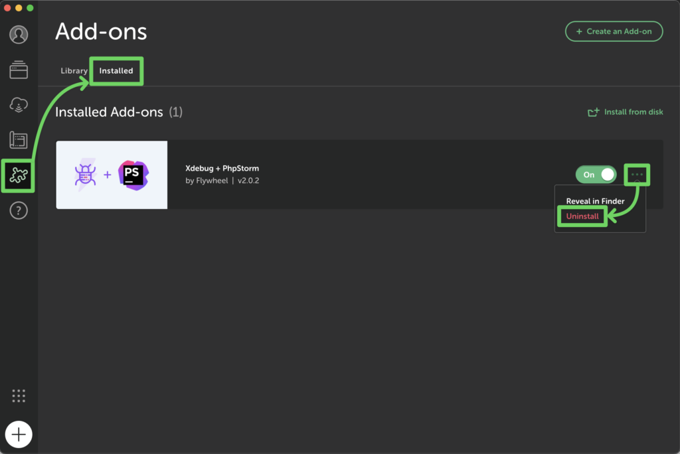This screenshot has height=454, width=680.
Task: Open the user account avatar icon
Action: pyautogui.click(x=19, y=35)
